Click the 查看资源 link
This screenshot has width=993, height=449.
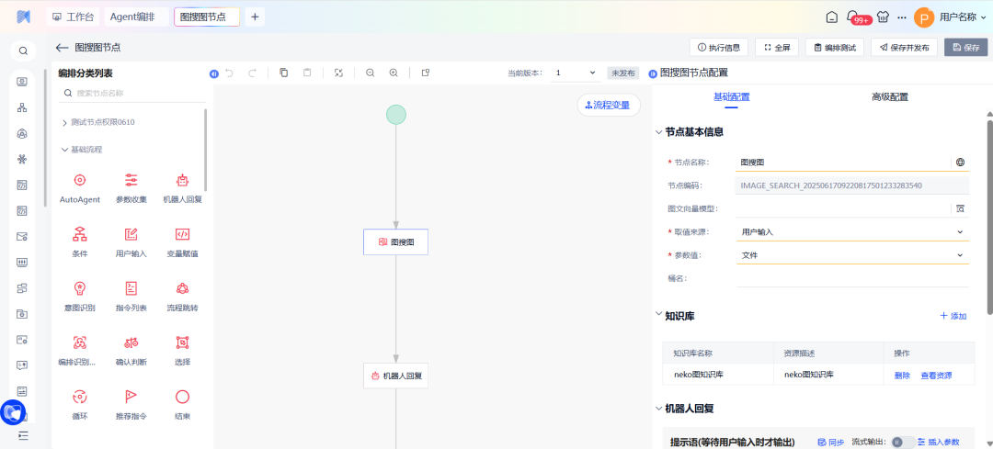click(936, 376)
